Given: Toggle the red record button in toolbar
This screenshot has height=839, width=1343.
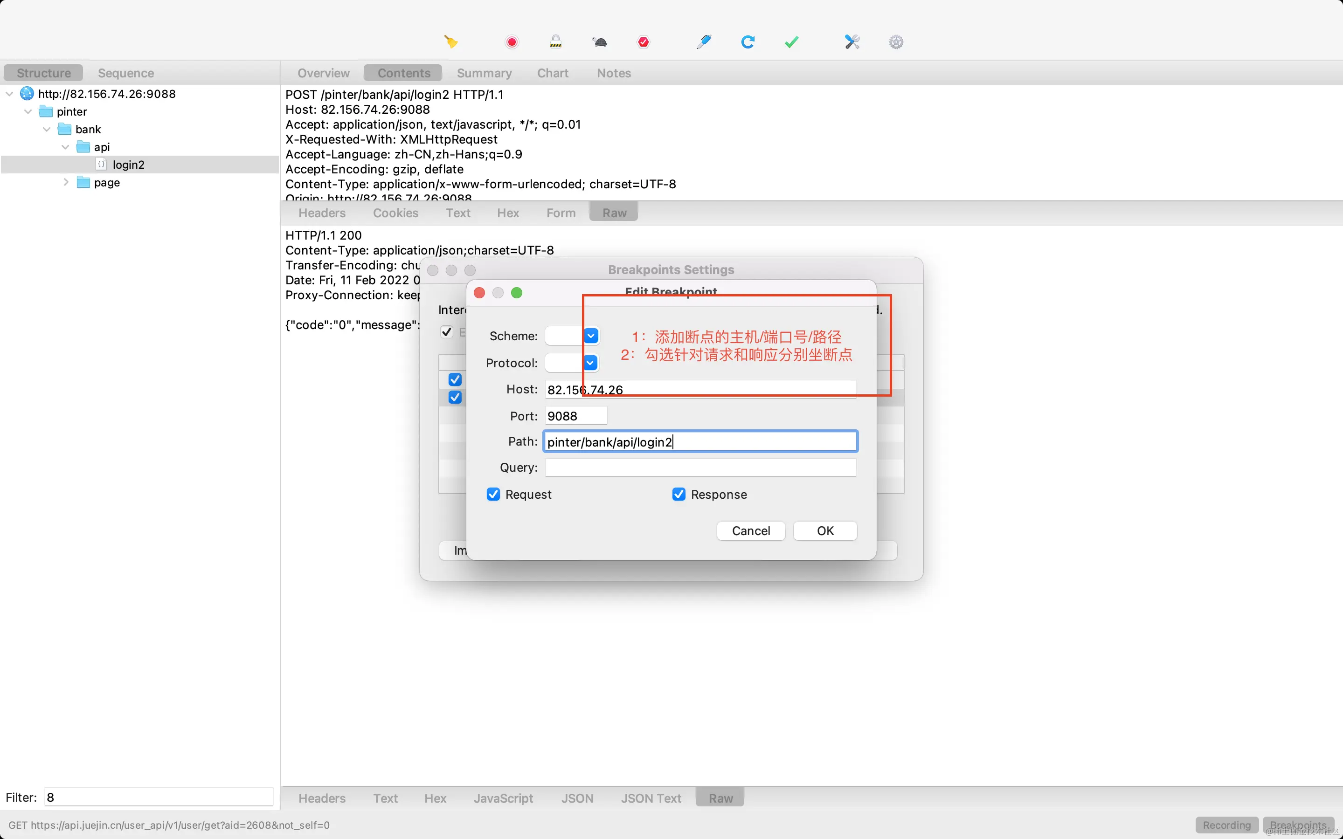Looking at the screenshot, I should point(512,41).
